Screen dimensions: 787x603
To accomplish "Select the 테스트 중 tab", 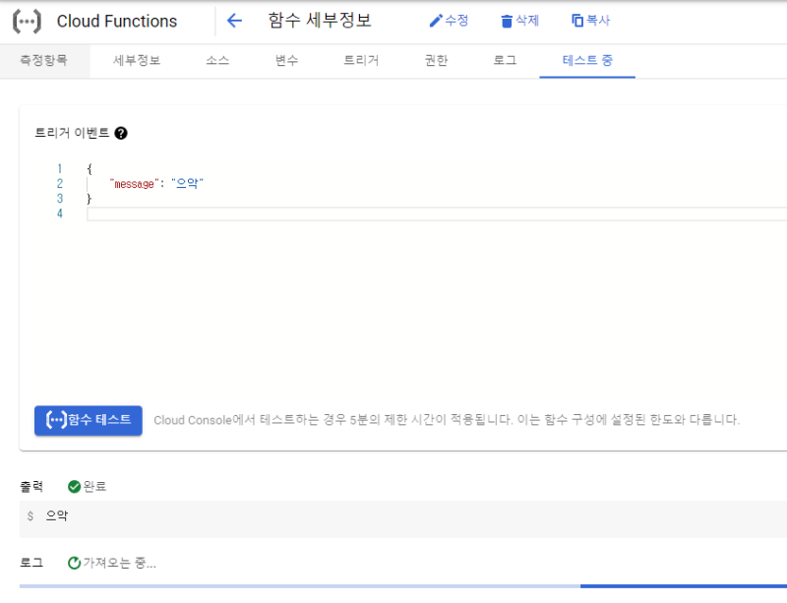I will click(x=587, y=61).
